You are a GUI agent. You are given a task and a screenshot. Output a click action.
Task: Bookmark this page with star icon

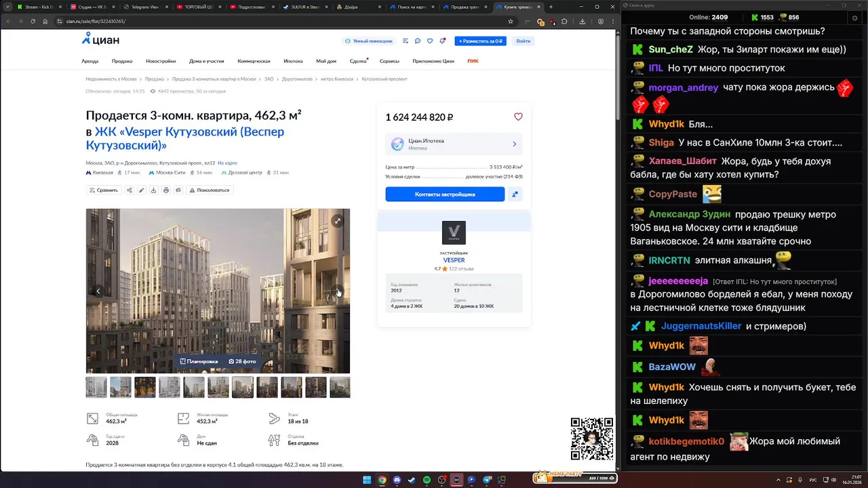pyautogui.click(x=511, y=21)
